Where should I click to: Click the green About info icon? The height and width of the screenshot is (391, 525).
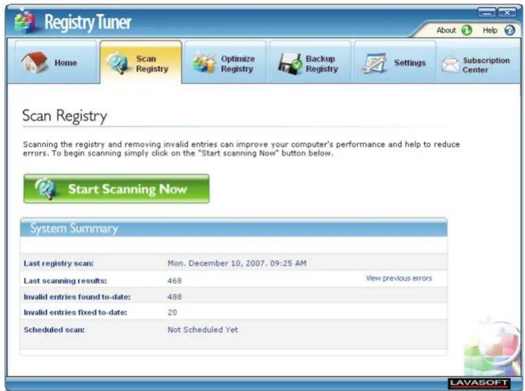(x=466, y=30)
